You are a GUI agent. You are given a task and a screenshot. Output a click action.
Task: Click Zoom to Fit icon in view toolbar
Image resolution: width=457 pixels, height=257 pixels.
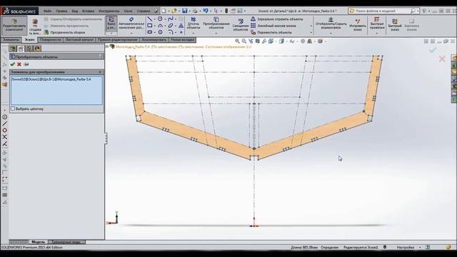coord(237,41)
